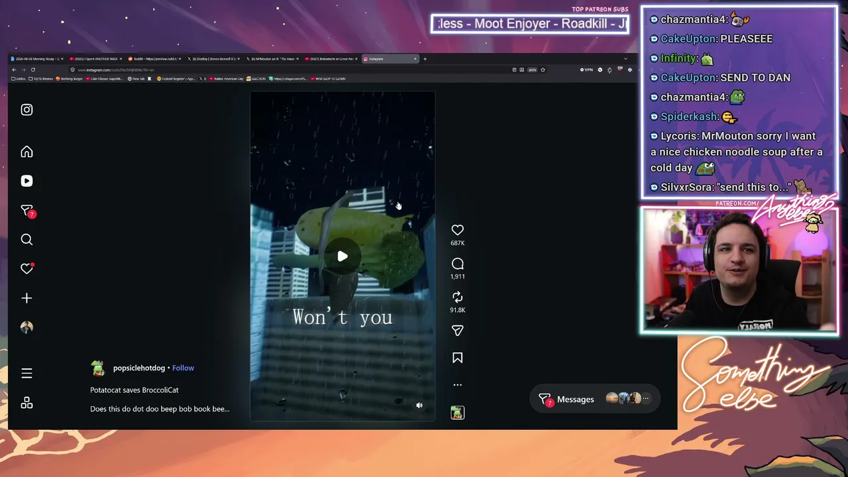Open more options for the reel

pos(457,385)
